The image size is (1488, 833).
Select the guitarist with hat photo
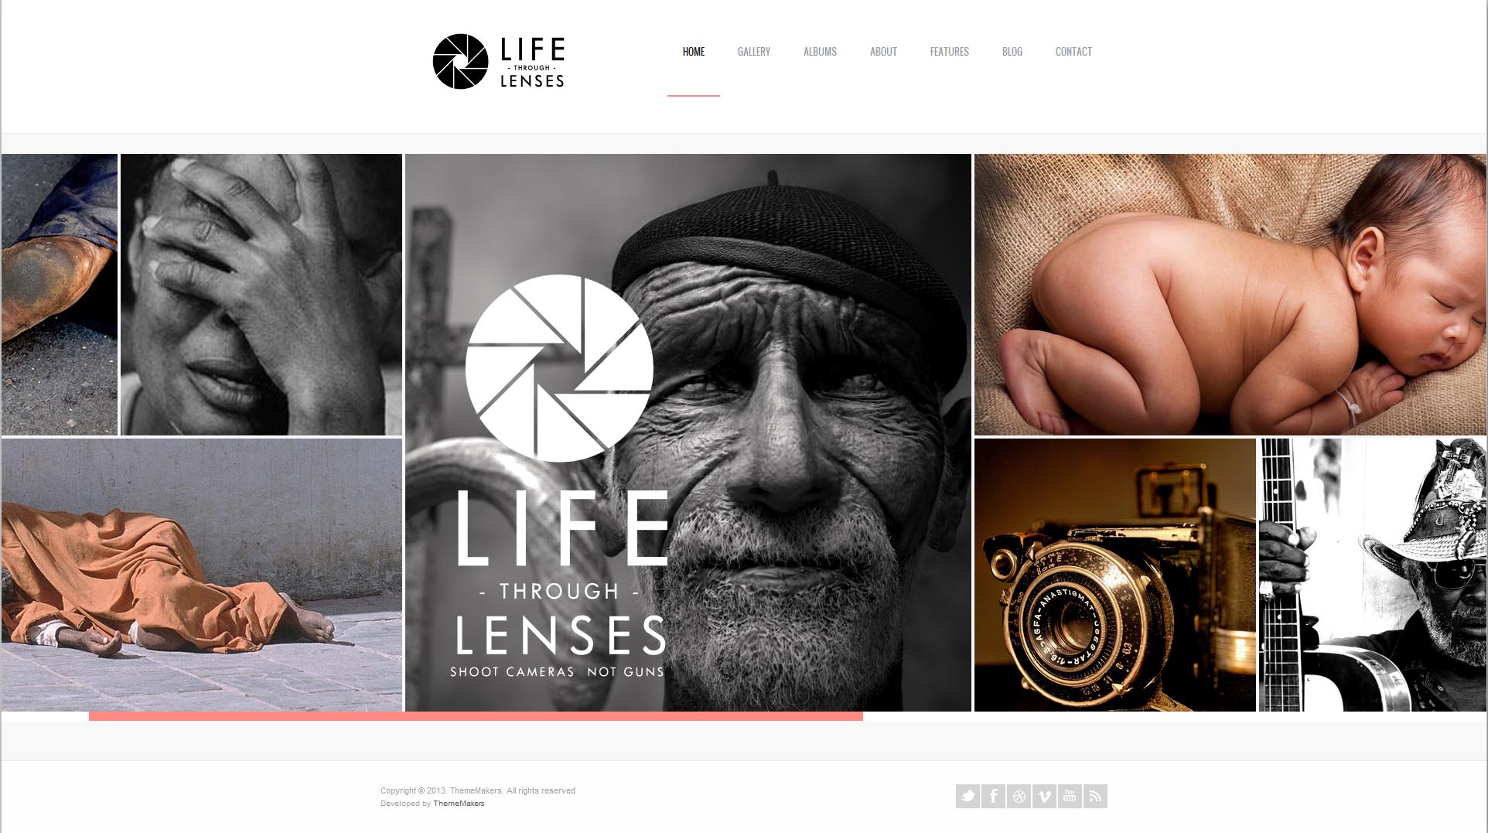pyautogui.click(x=1373, y=575)
